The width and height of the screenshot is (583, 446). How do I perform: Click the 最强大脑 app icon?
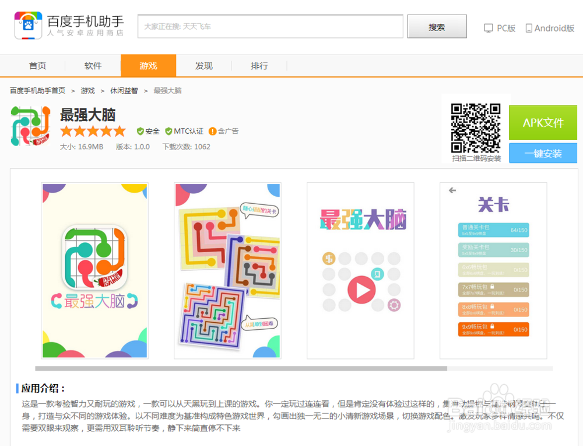[x=30, y=126]
